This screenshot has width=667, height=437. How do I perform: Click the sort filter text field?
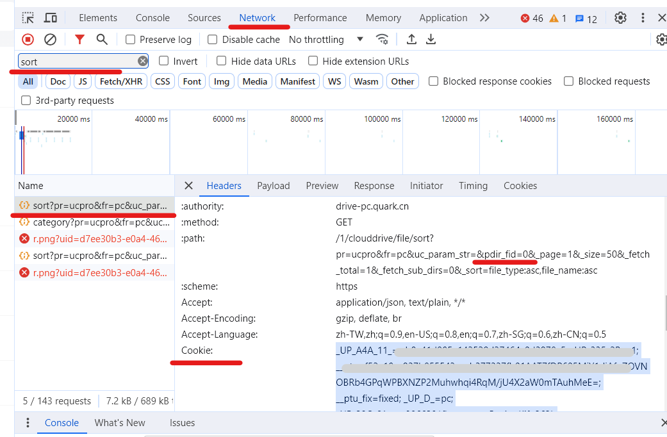click(x=77, y=62)
